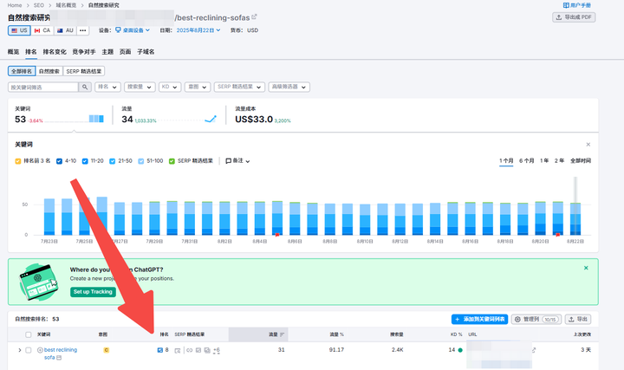Click the 8月22日 bar in the chart
The width and height of the screenshot is (624, 370).
click(x=575, y=219)
